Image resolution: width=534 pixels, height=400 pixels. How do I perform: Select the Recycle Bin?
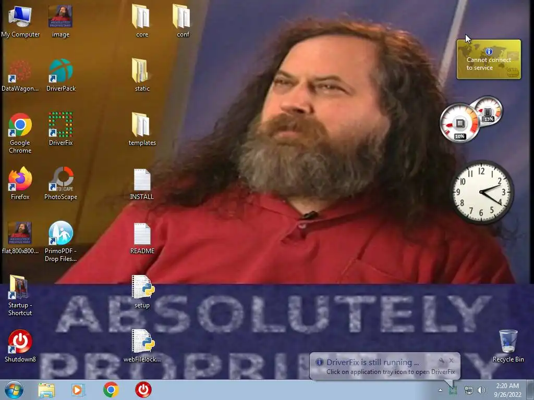coord(508,346)
